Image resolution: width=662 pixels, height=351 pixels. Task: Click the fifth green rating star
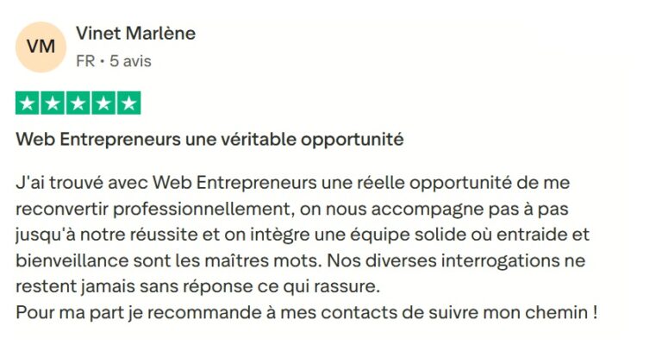[x=128, y=103]
